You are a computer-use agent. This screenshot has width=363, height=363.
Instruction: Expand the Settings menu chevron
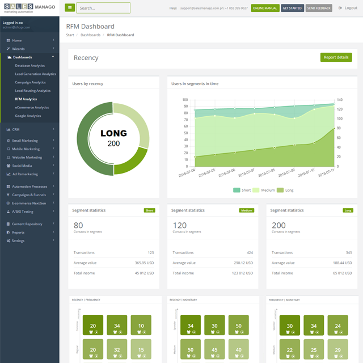53,240
